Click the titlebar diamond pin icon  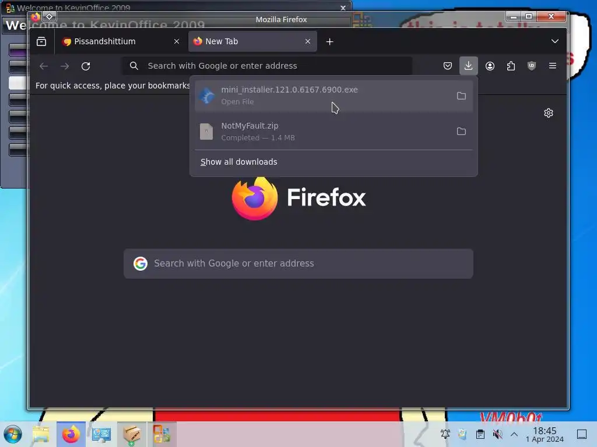(x=50, y=16)
